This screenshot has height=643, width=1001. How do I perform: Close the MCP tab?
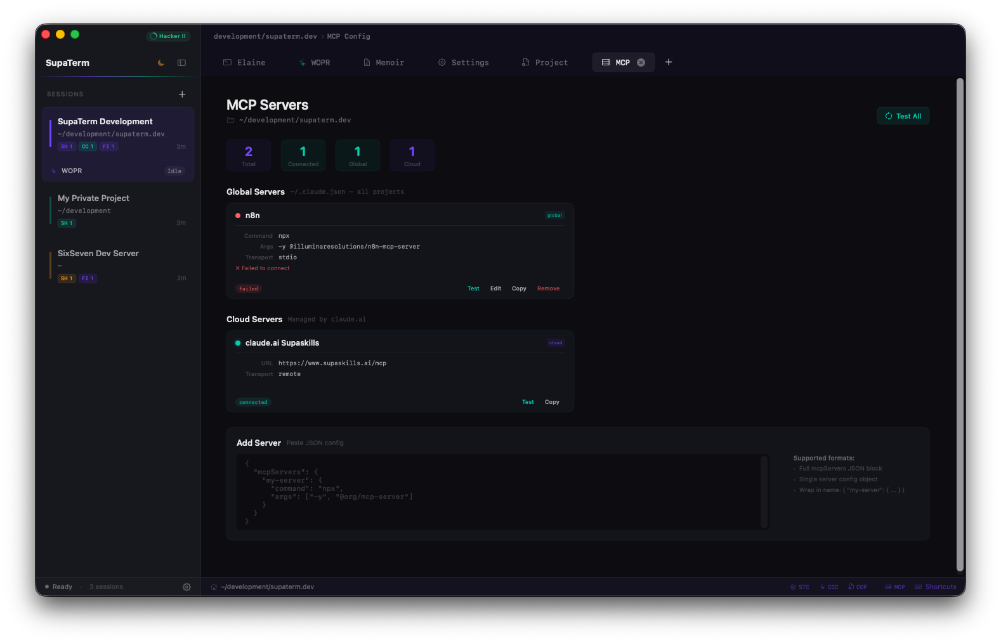tap(641, 63)
